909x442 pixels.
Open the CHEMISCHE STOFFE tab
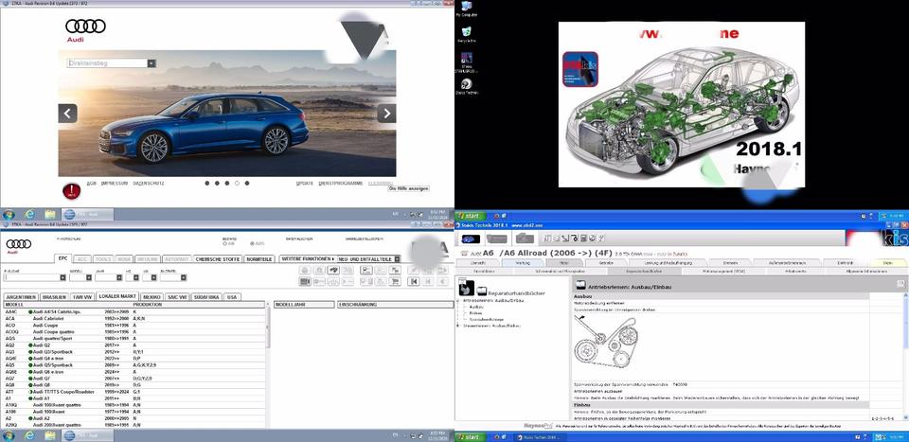[x=218, y=259]
